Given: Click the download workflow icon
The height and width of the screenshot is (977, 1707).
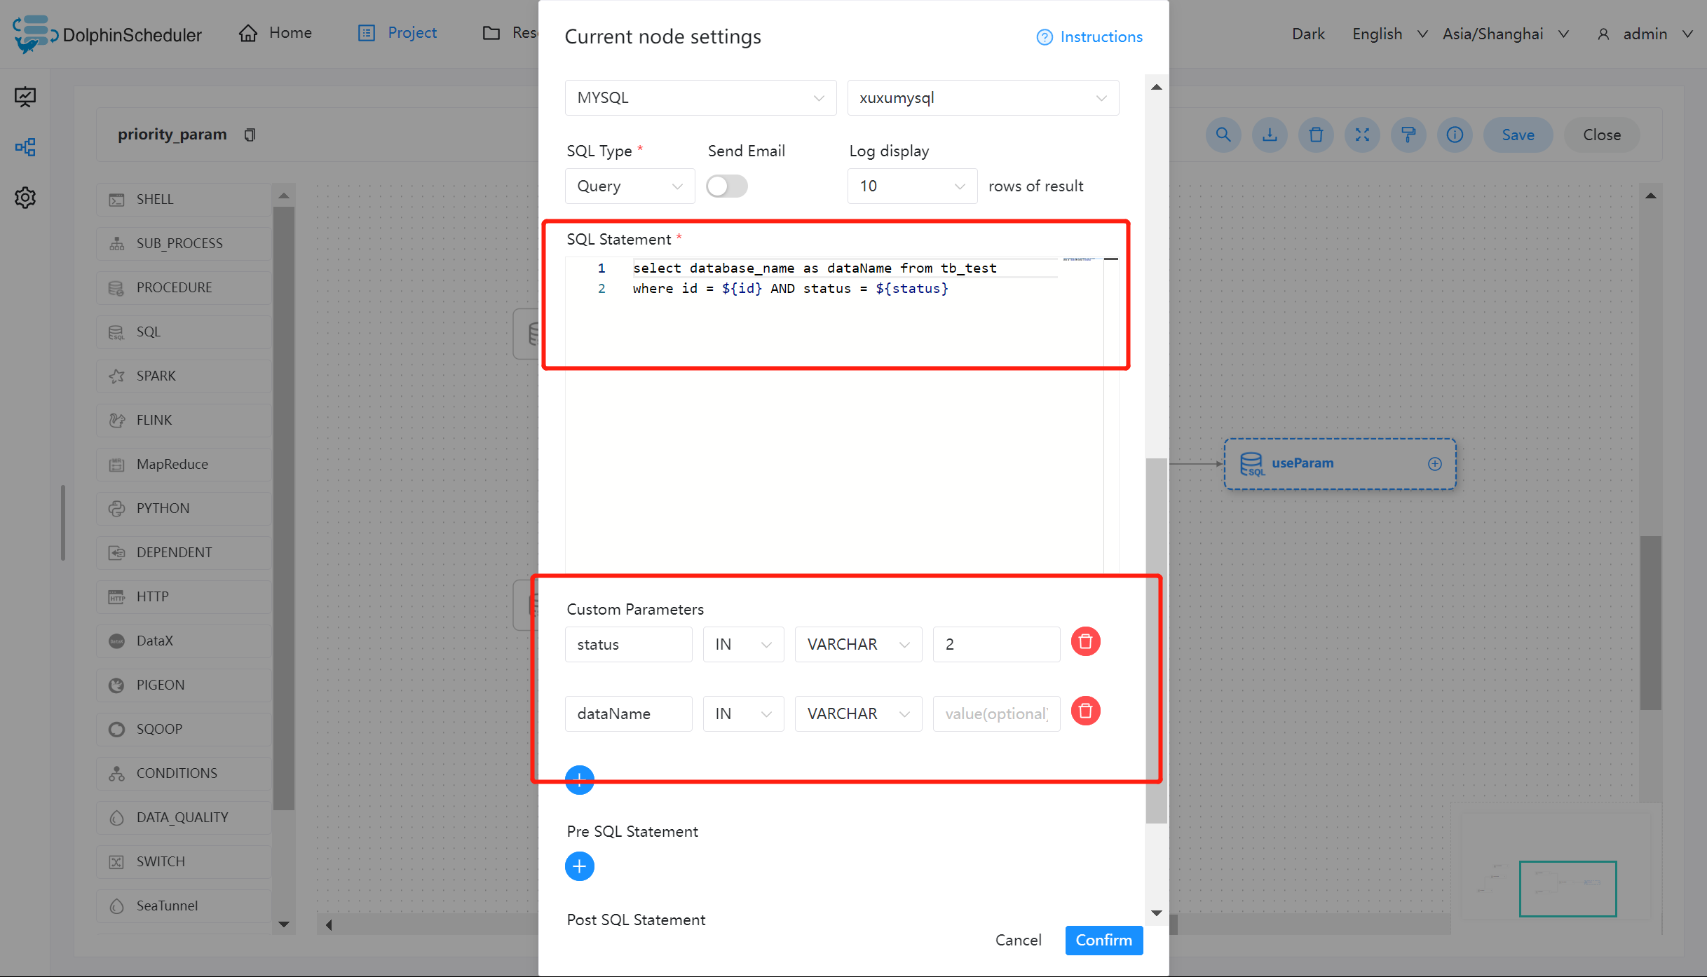Looking at the screenshot, I should [x=1270, y=135].
